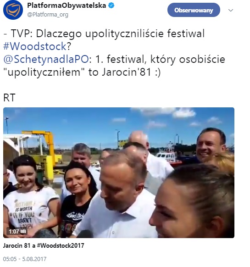Click the blue verified badge
250x267 pixels.
[x=111, y=6]
